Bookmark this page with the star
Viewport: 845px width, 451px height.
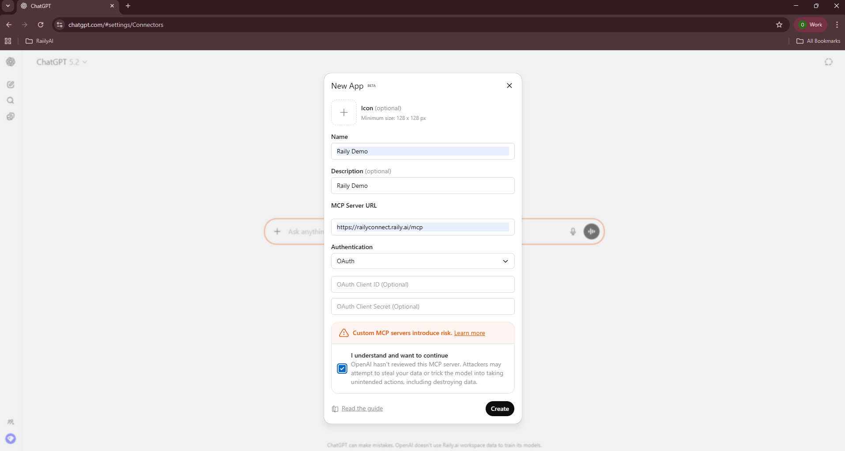point(779,25)
